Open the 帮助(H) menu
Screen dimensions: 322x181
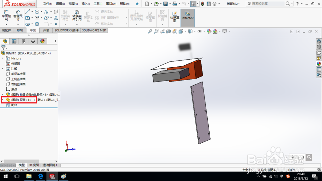coord(124,4)
